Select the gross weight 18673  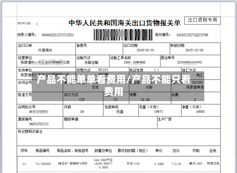(x=158, y=112)
